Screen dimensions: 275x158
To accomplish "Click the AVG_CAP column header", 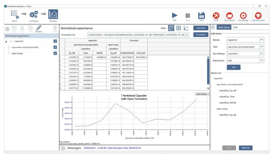I will coord(141,53).
